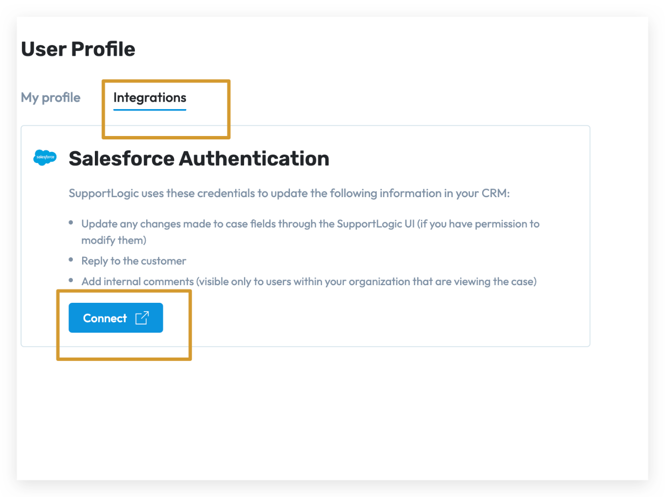The height and width of the screenshot is (497, 665).
Task: Click the Connect button
Action: (x=116, y=318)
